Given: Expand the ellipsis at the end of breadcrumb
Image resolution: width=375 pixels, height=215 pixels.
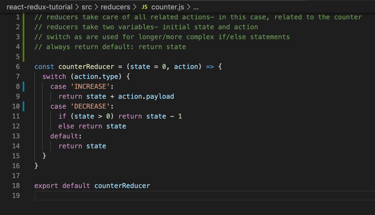Looking at the screenshot, I should [x=196, y=7].
